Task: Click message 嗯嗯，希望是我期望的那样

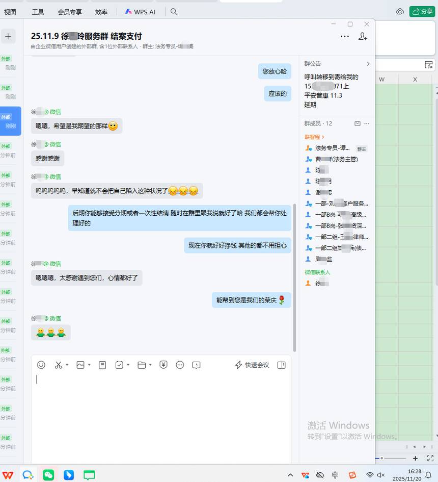Action: click(77, 126)
